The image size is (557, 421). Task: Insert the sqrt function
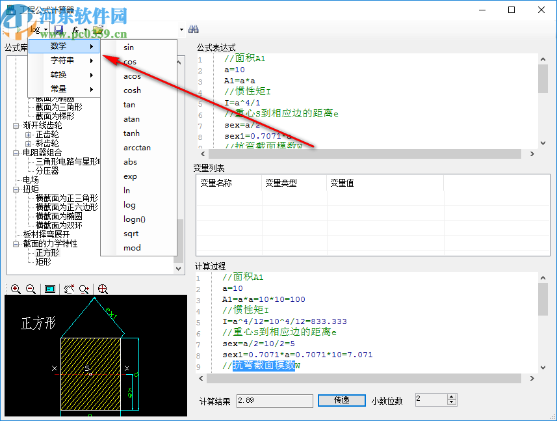coord(139,234)
